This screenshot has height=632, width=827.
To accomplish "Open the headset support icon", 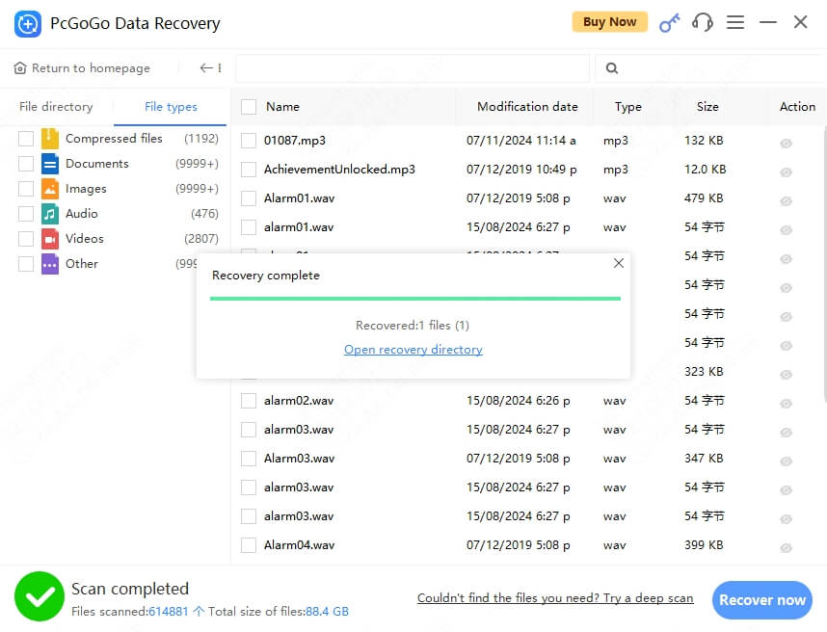I will [x=702, y=22].
